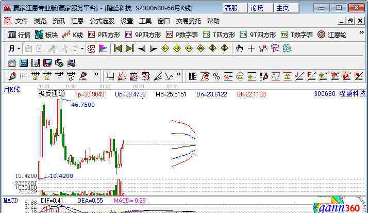
Task: Click the 客服 customer service button
Action: click(x=235, y=8)
